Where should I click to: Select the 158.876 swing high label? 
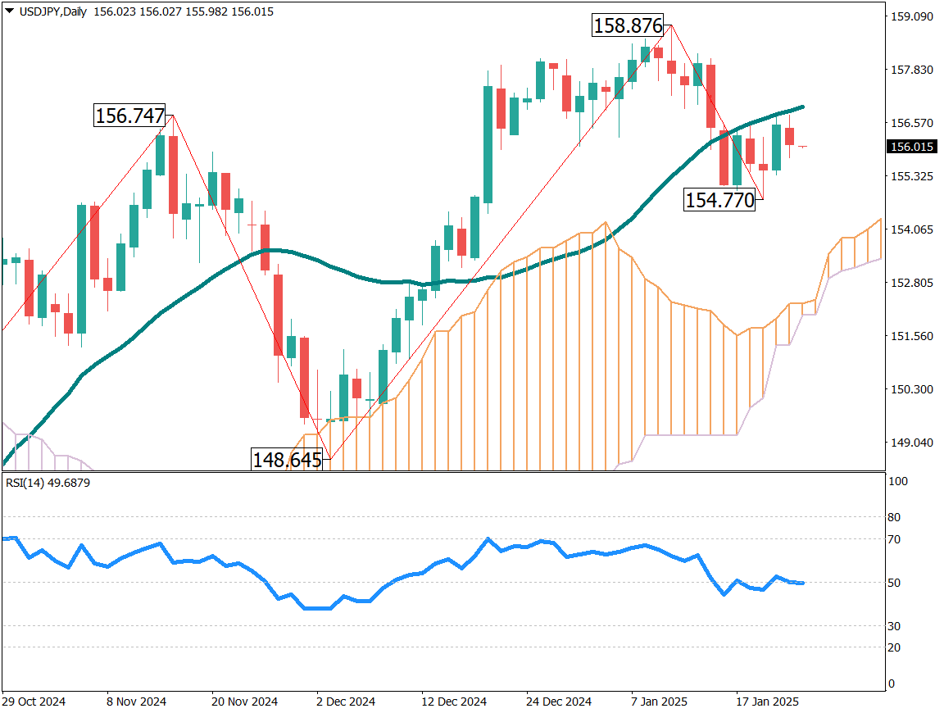pyautogui.click(x=627, y=26)
